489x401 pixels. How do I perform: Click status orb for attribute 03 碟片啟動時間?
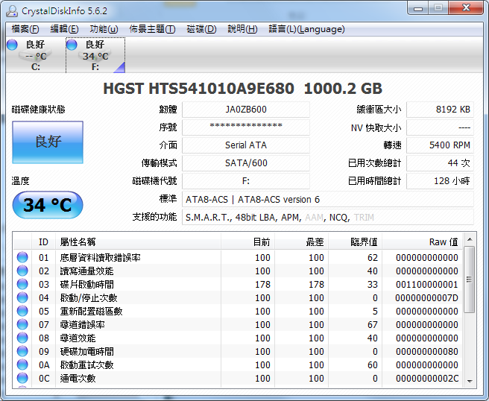tap(22, 285)
